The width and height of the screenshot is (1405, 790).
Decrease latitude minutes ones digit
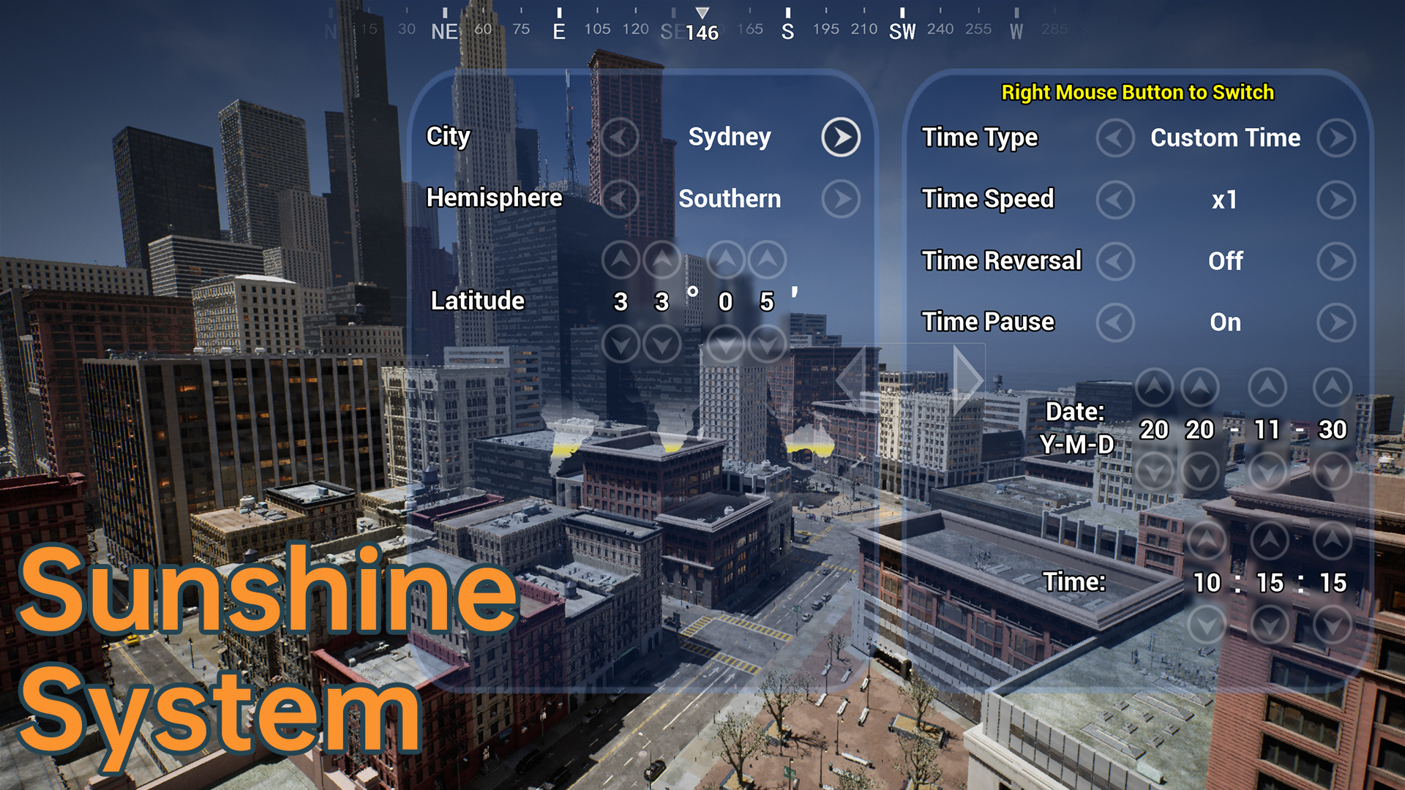[768, 344]
